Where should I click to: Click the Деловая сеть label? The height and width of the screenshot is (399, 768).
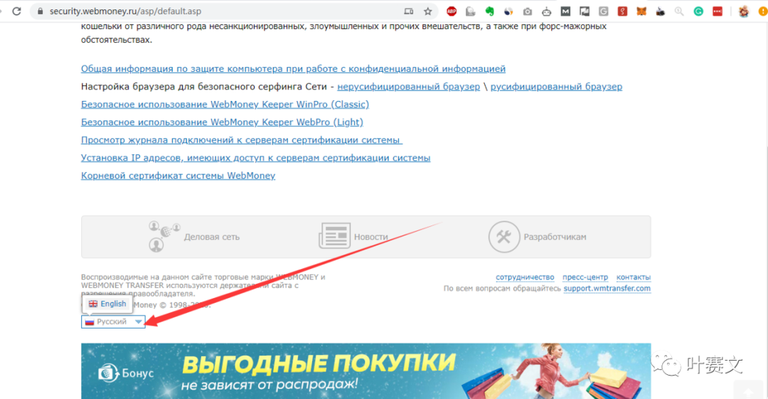tap(212, 237)
